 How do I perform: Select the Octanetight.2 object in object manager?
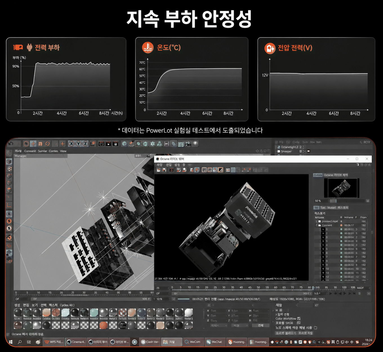(290, 147)
